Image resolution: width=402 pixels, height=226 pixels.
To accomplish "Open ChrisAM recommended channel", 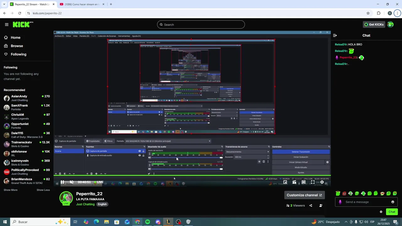I will click(27, 116).
